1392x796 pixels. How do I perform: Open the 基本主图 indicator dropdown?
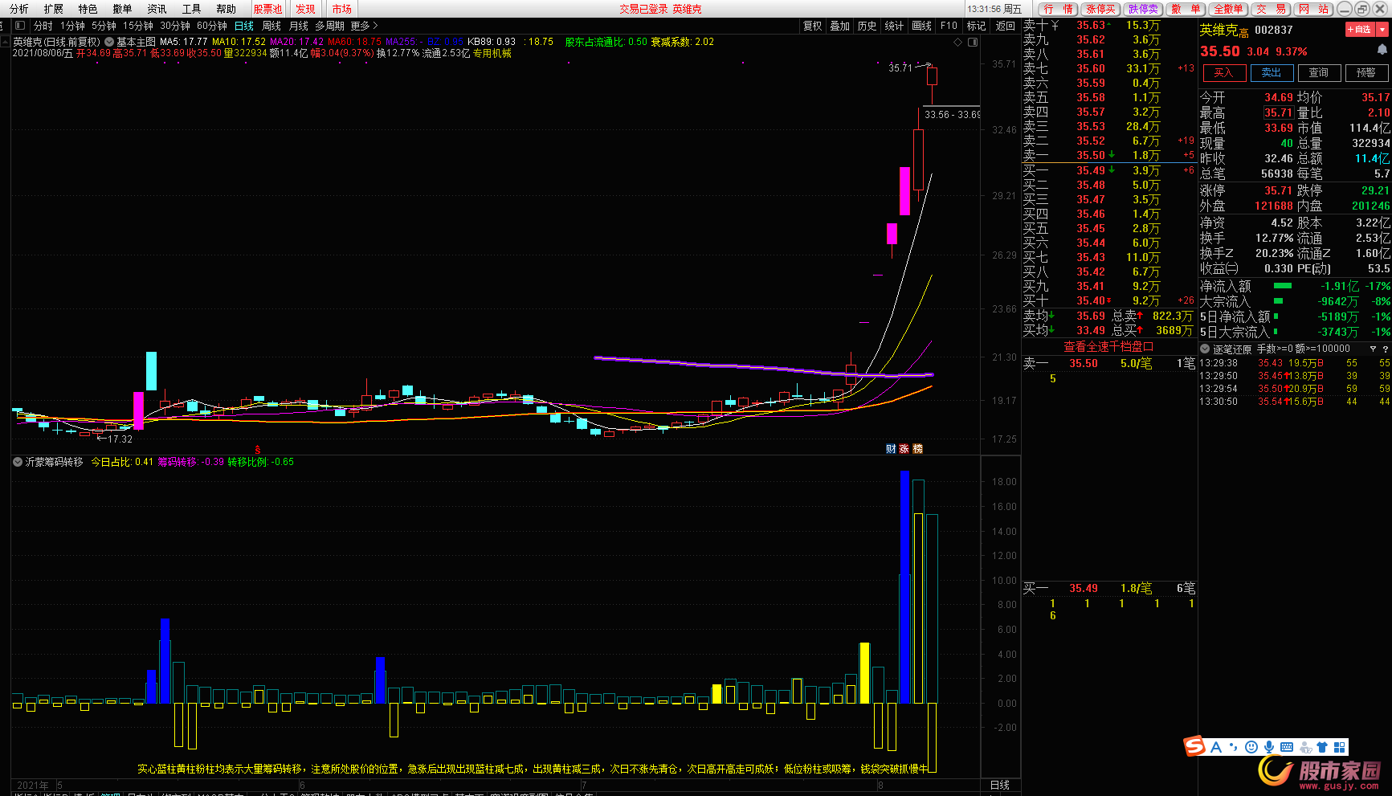[x=109, y=42]
